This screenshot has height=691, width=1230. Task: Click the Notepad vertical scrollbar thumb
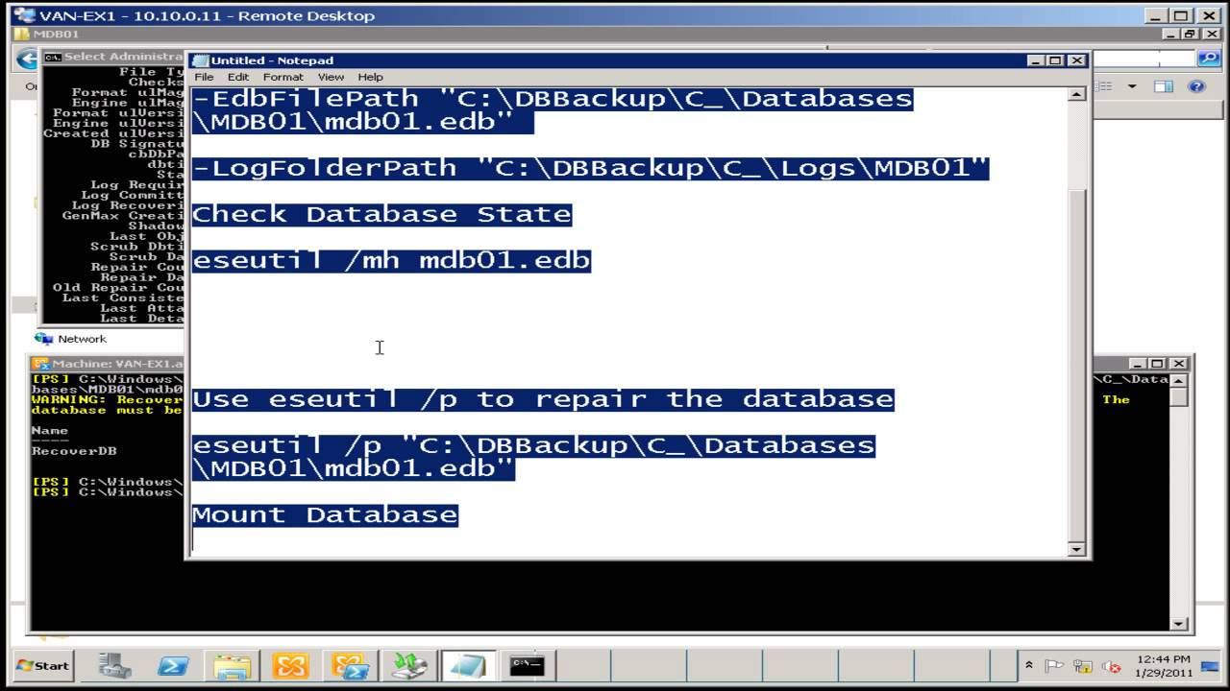coord(1076,365)
